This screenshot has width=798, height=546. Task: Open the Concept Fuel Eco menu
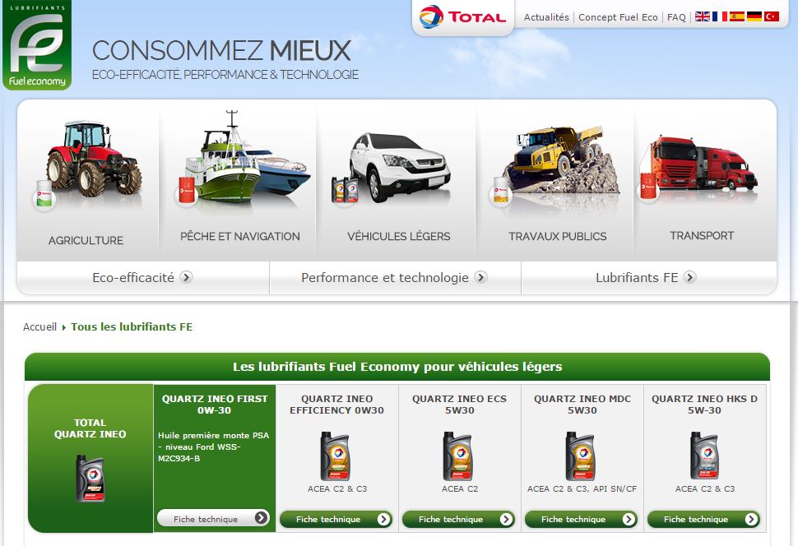(x=618, y=16)
